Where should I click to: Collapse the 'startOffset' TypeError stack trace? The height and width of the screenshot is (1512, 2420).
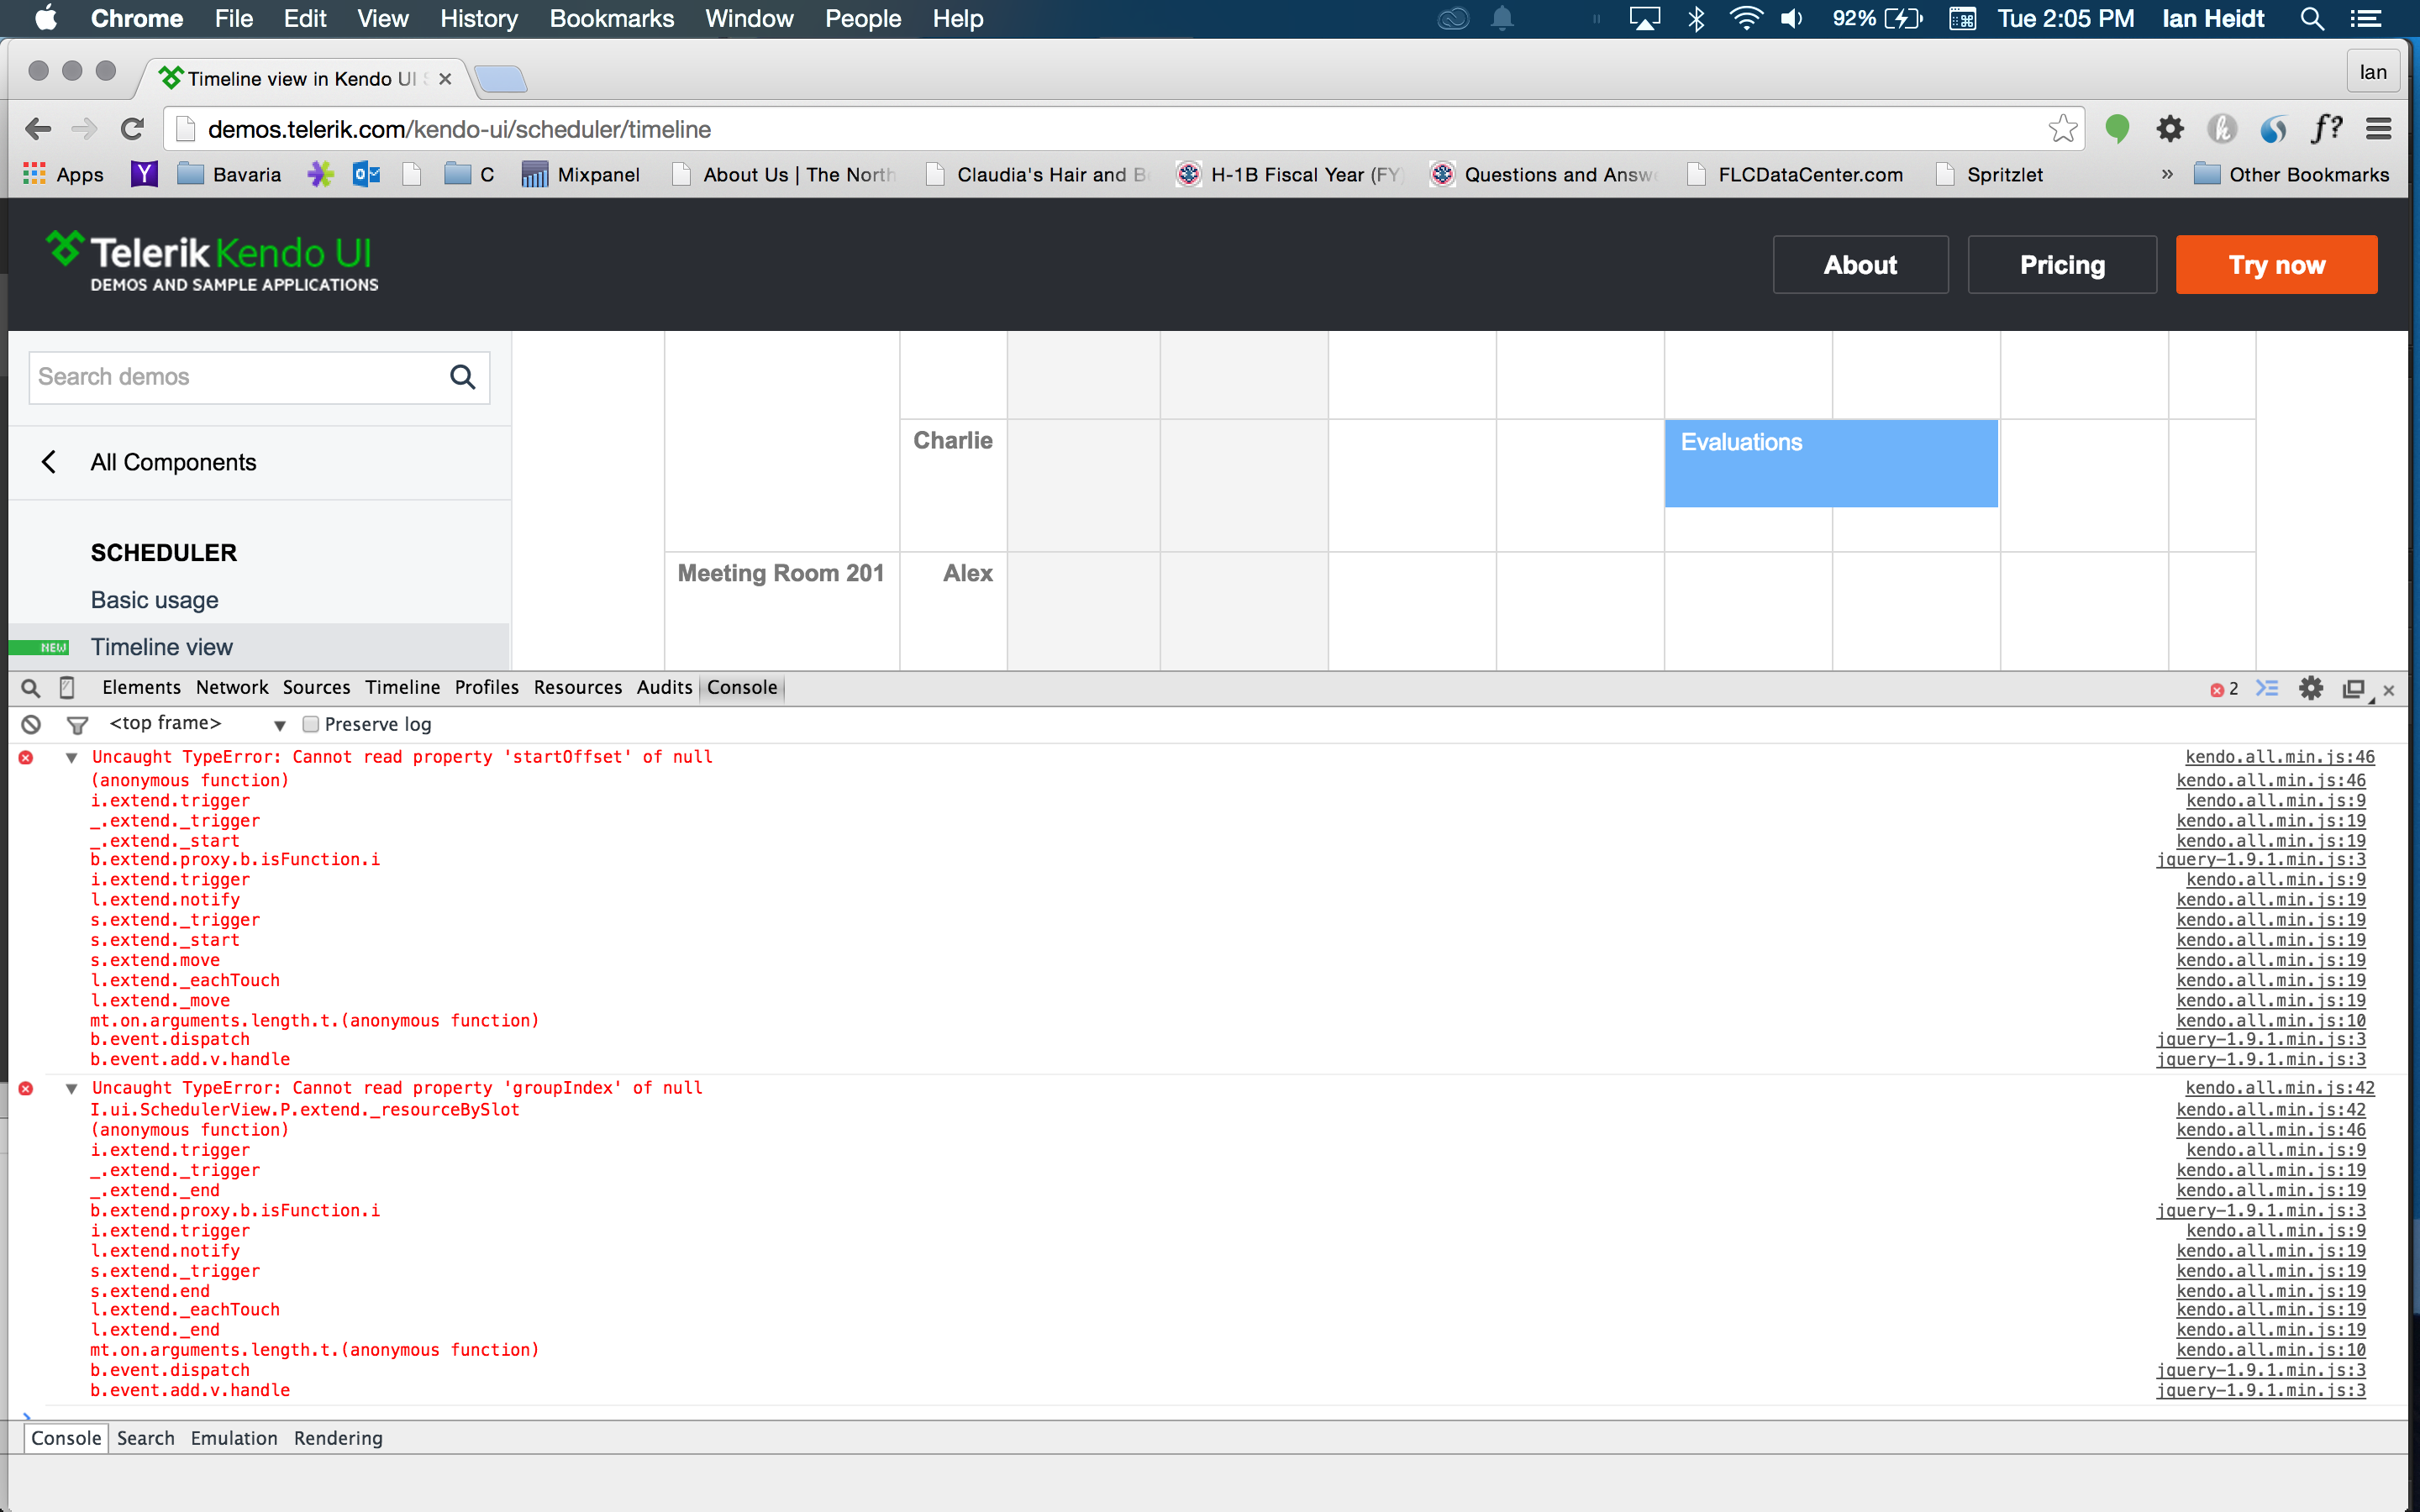(71, 758)
